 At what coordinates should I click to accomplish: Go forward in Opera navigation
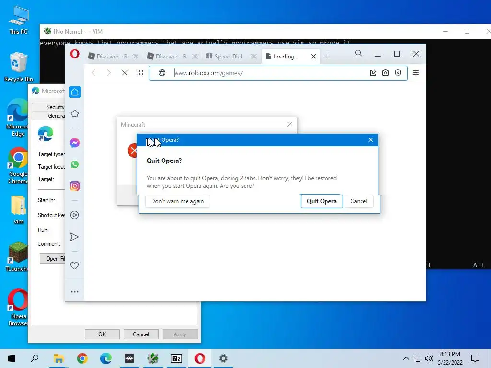(x=109, y=73)
